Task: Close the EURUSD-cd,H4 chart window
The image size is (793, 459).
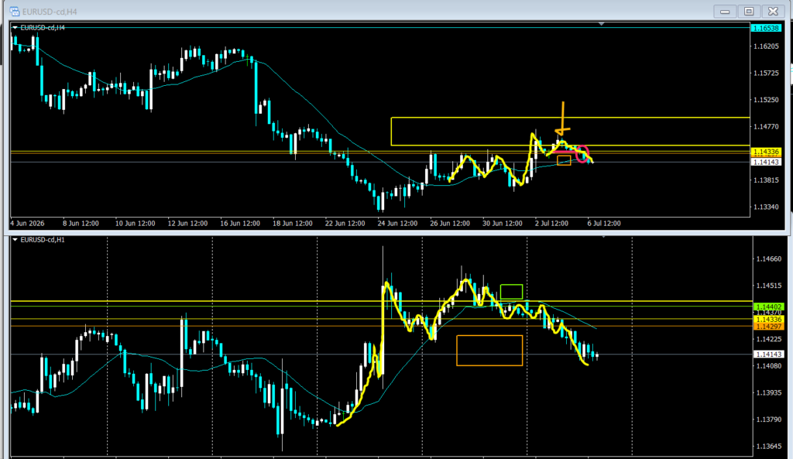Action: pos(774,11)
